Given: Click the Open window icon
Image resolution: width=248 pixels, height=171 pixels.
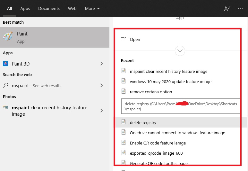Looking at the screenshot, I should [x=124, y=39].
